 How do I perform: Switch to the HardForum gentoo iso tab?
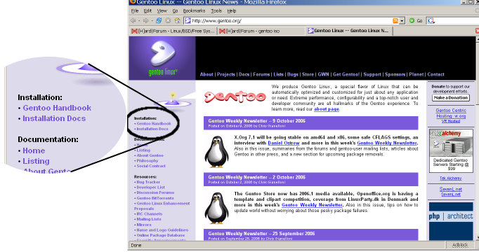261,31
